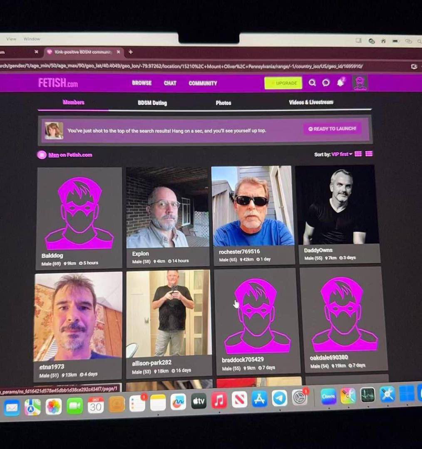Open the CHAT menu
The width and height of the screenshot is (422, 449).
click(x=170, y=83)
